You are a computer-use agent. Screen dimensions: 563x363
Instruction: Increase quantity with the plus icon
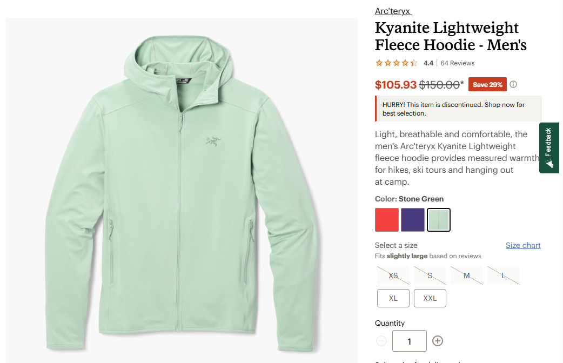pyautogui.click(x=438, y=341)
